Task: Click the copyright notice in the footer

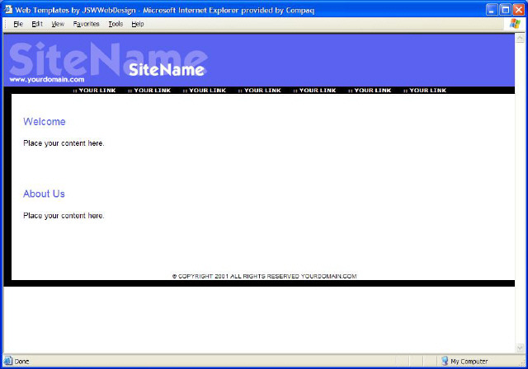Action: [264, 276]
